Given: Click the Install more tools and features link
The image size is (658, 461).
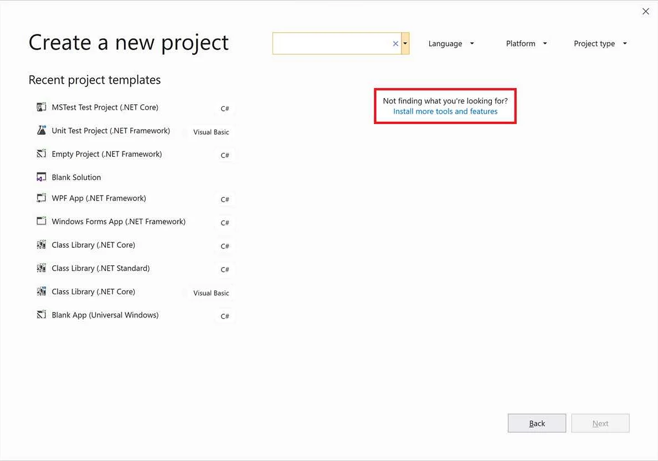Looking at the screenshot, I should tap(445, 111).
